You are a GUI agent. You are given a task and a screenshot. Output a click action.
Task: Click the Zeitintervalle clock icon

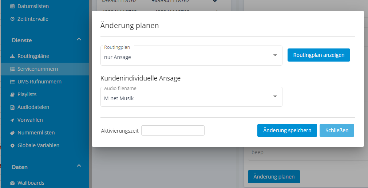coord(12,19)
